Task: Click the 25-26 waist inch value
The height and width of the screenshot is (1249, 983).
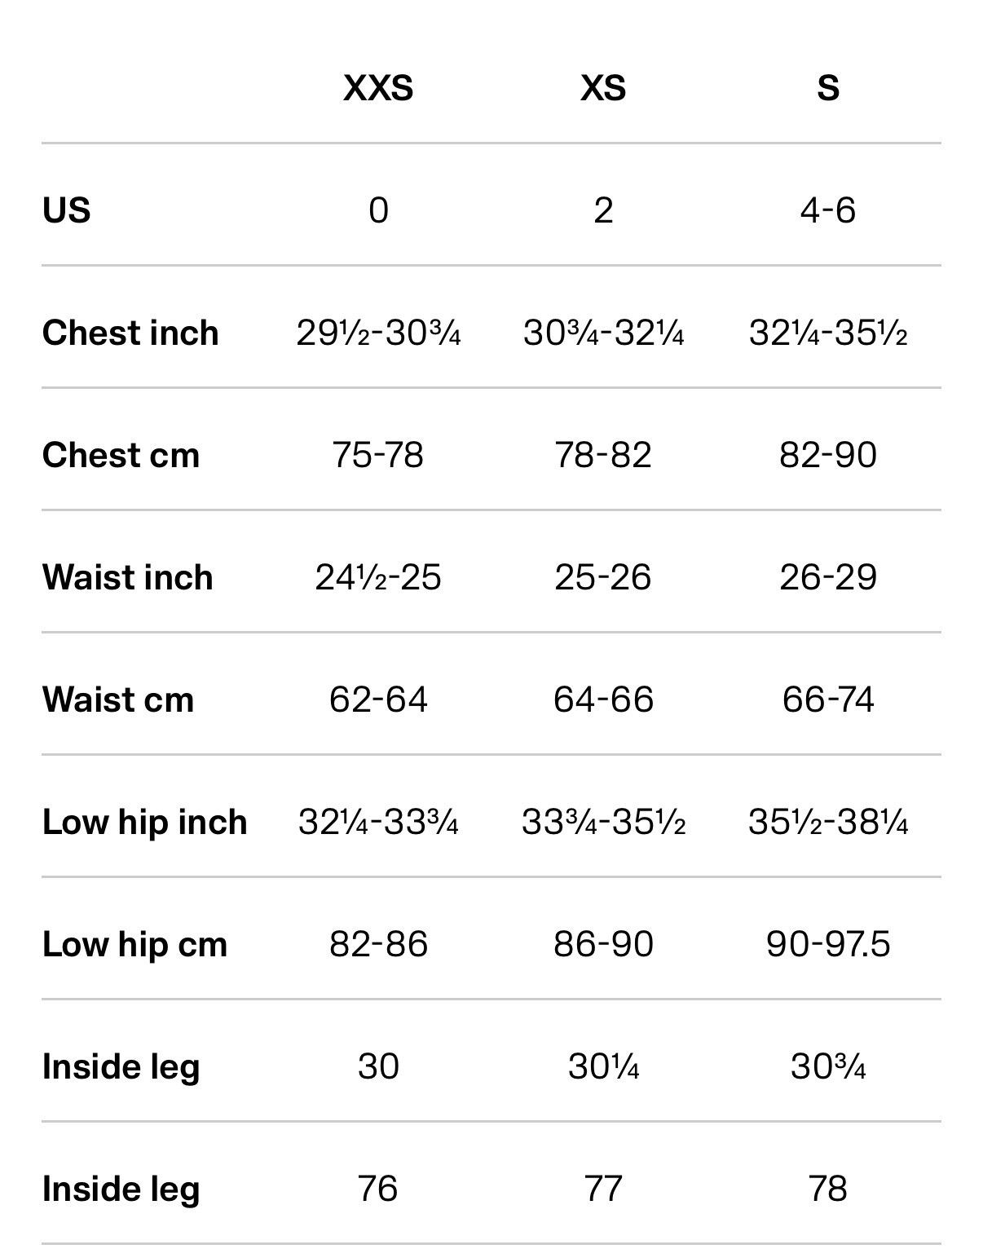Action: [x=603, y=577]
